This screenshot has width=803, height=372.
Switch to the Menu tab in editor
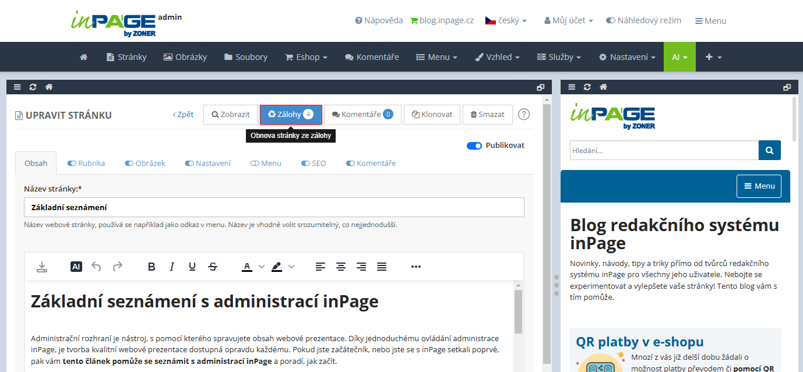[x=266, y=163]
